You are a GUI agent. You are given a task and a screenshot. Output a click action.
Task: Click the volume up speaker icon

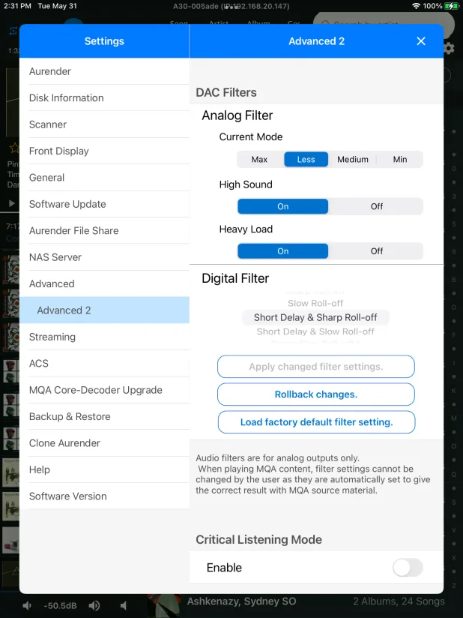(x=94, y=605)
